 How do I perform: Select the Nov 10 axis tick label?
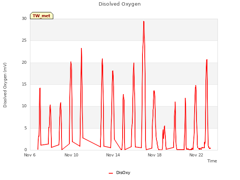point(71,155)
